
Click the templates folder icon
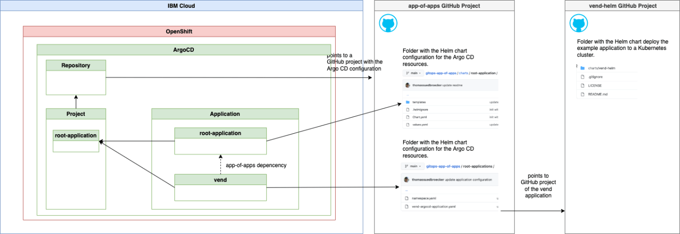pyautogui.click(x=408, y=102)
